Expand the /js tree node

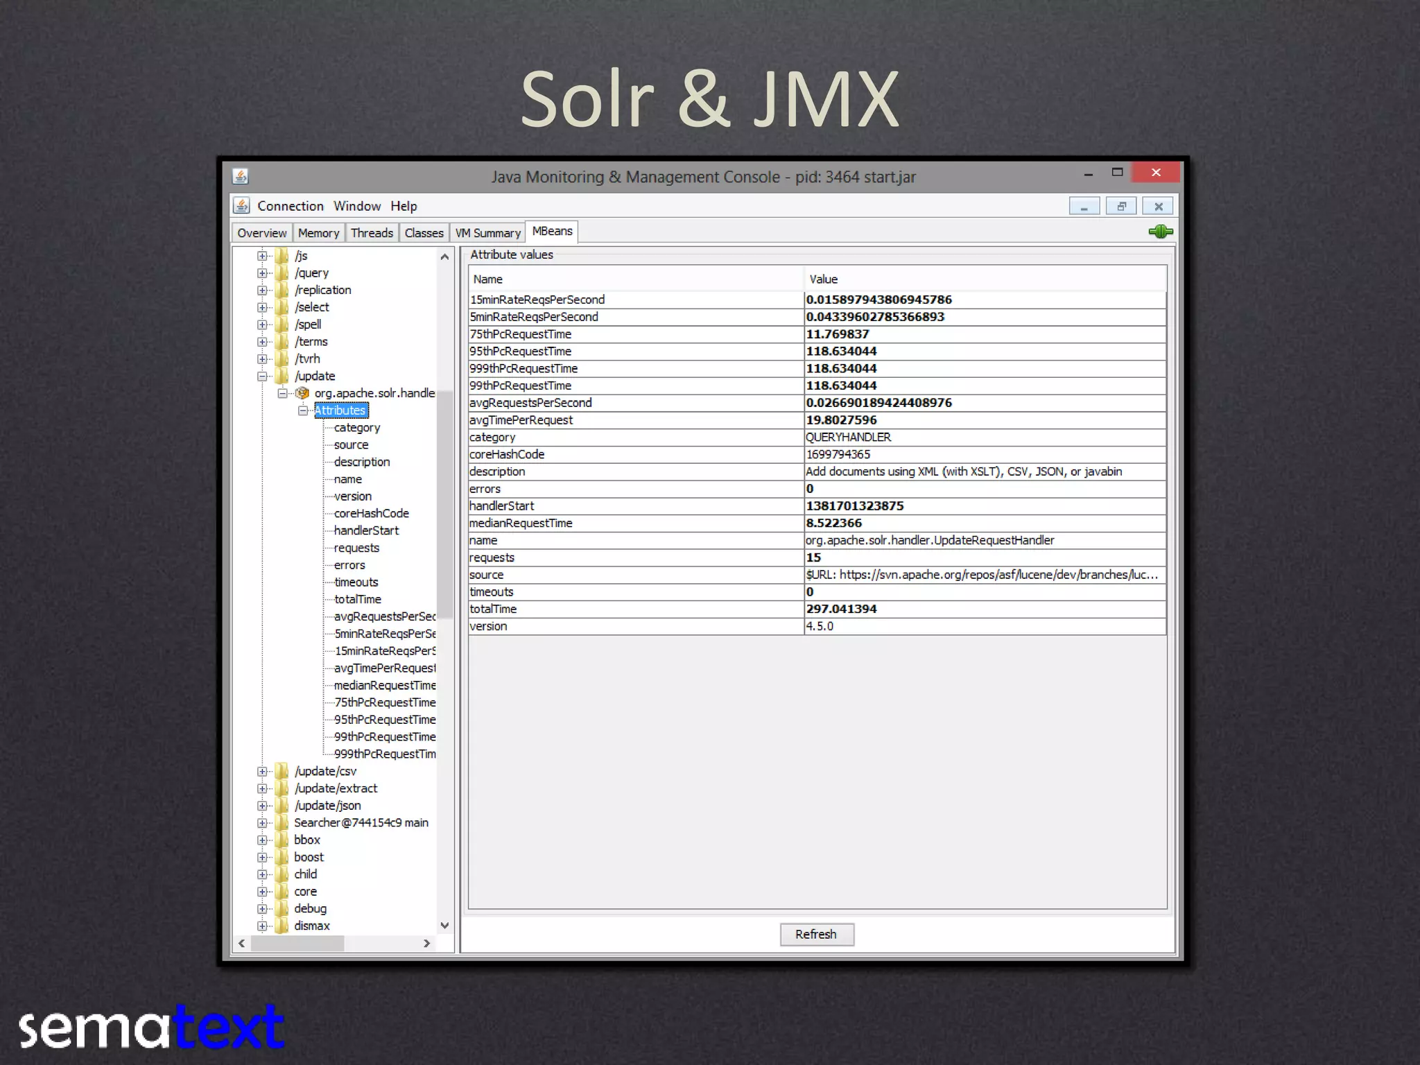(x=262, y=256)
